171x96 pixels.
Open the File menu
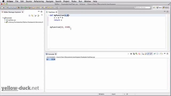pos(17,1)
